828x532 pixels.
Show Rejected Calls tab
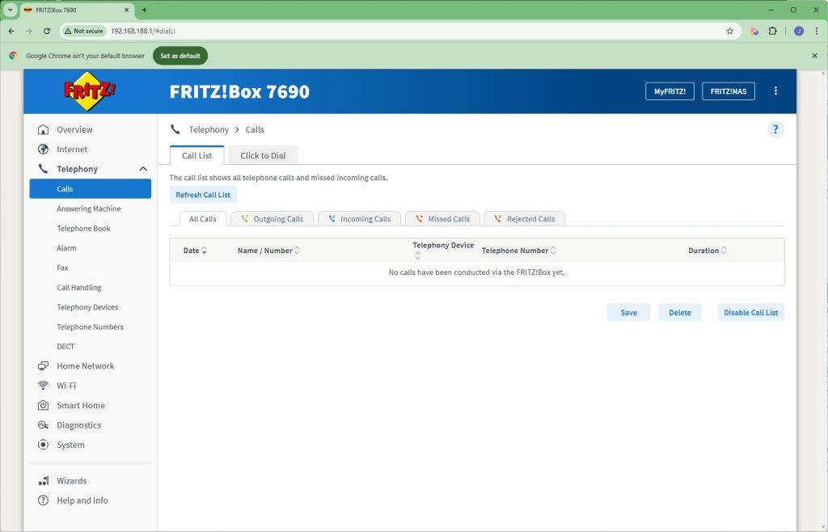524,219
